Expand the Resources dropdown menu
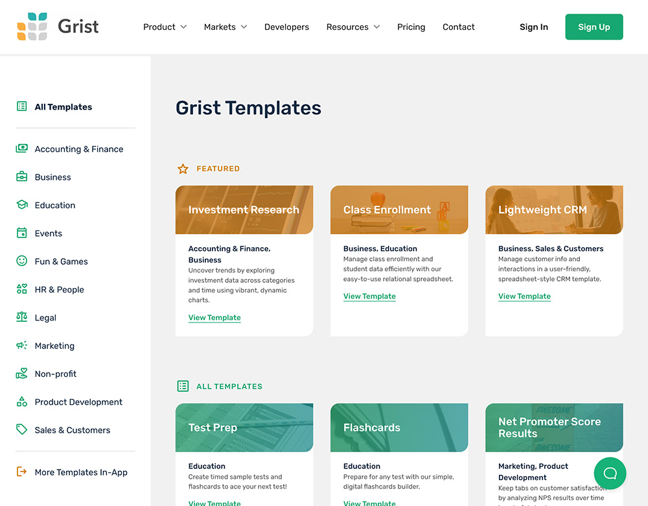Viewport: 648px width, 506px height. 353,27
